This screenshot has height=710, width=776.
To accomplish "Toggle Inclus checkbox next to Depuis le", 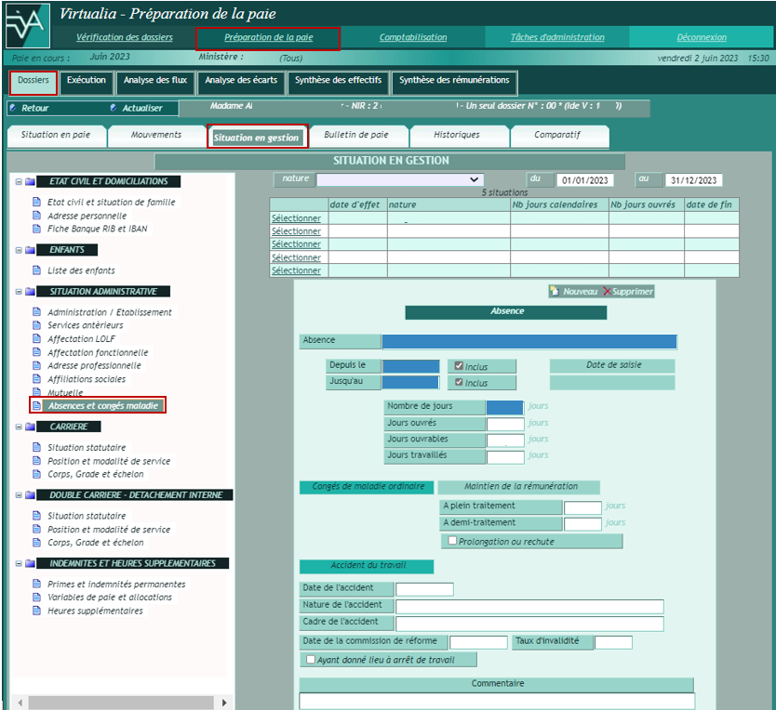I will [x=458, y=366].
